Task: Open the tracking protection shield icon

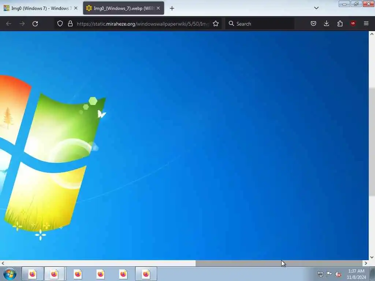Action: point(60,24)
